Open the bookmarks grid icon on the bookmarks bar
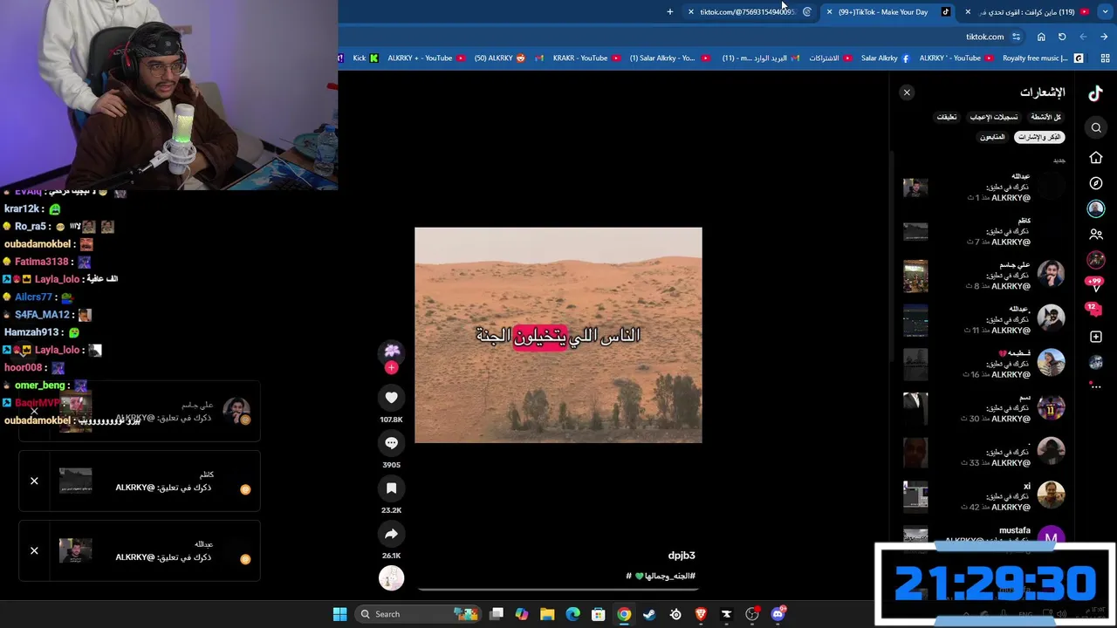 click(x=1105, y=58)
